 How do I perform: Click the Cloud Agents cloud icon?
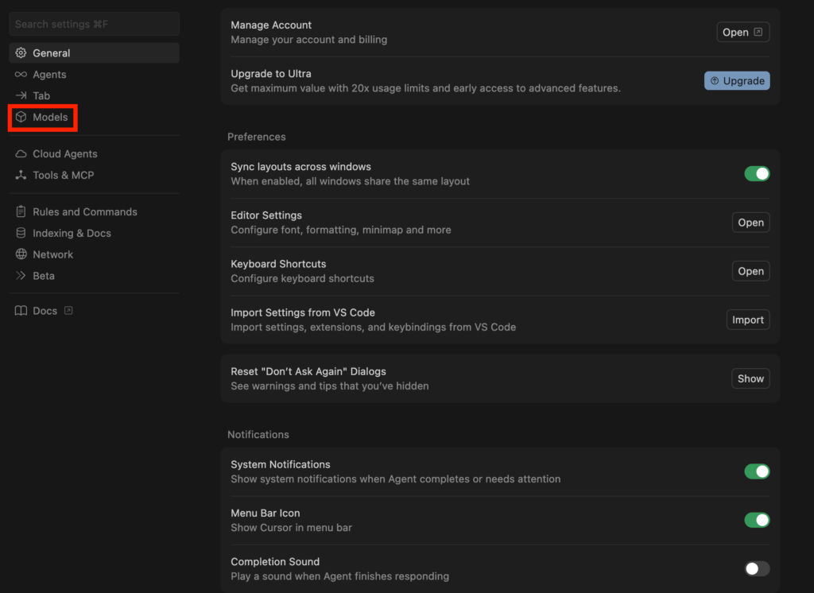(x=21, y=154)
